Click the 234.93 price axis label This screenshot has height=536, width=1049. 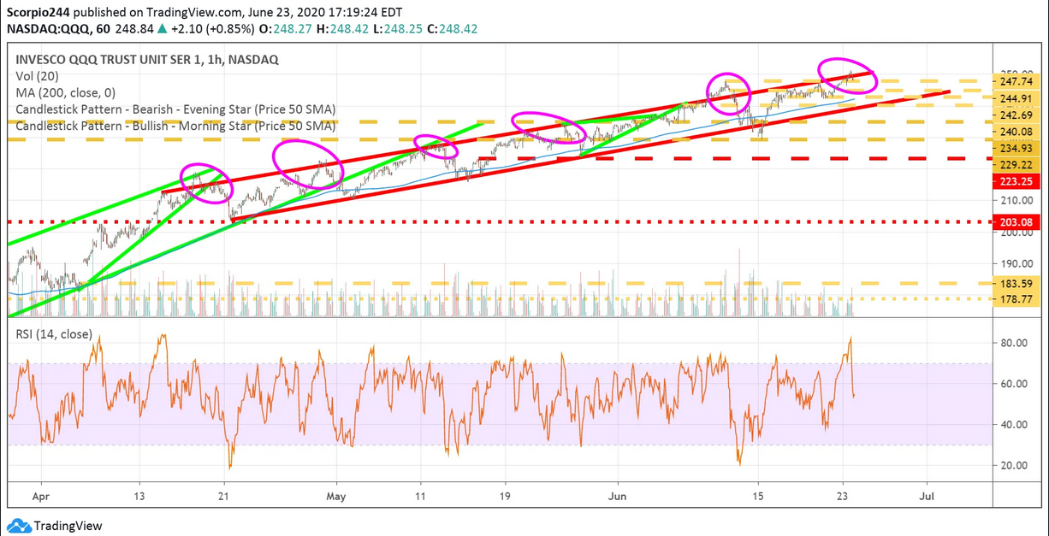click(1018, 148)
